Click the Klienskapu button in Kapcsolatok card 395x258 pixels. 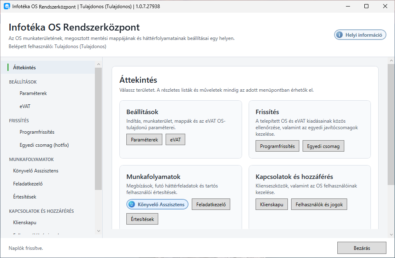click(x=272, y=205)
